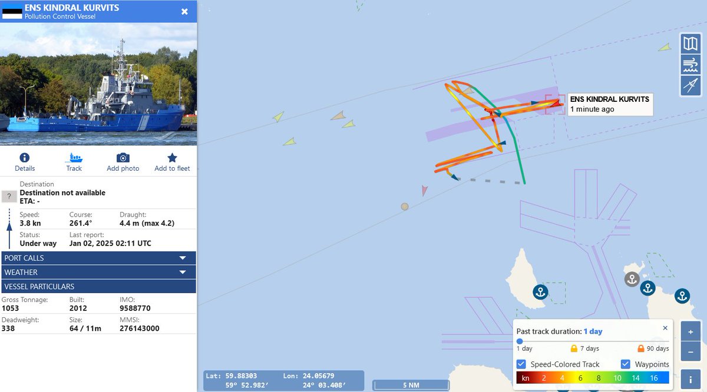Click the Add photo camera icon
Image resolution: width=707 pixels, height=392 pixels.
click(123, 158)
